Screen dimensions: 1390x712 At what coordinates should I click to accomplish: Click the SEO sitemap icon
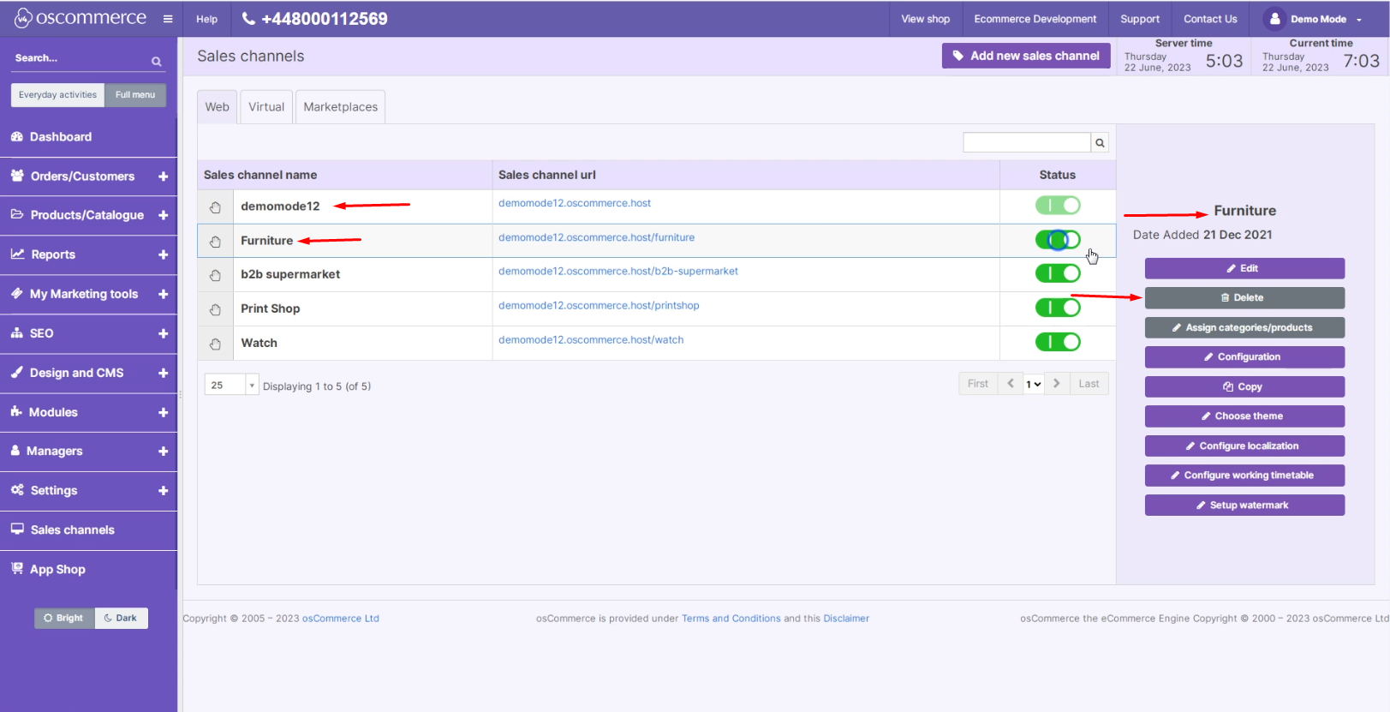[x=16, y=332]
